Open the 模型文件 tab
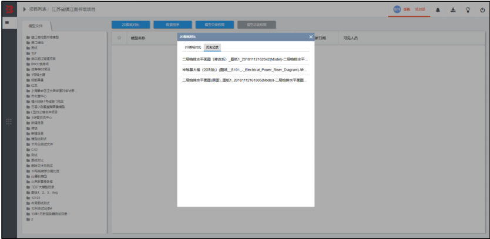The image size is (490, 239). [35, 26]
